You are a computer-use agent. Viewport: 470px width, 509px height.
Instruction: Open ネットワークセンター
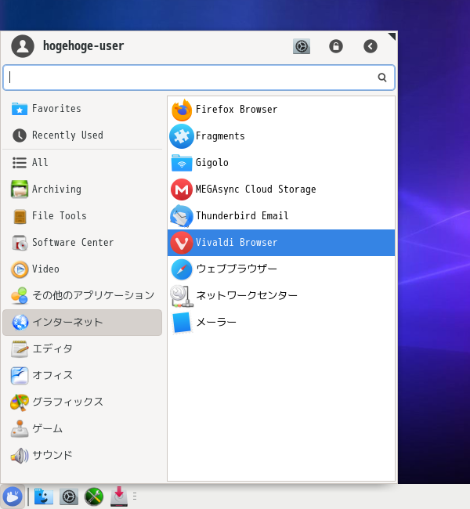coord(281,296)
